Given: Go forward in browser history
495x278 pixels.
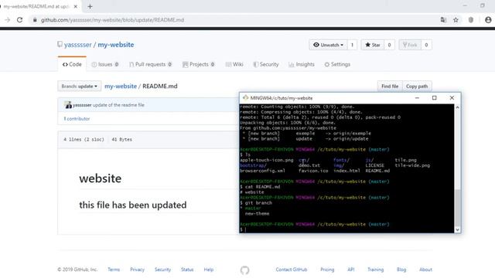Looking at the screenshot, I should (7, 20).
